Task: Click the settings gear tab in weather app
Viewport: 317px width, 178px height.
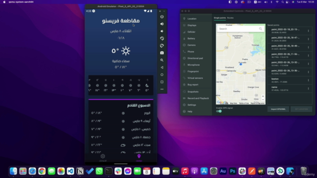Action: coord(103,158)
